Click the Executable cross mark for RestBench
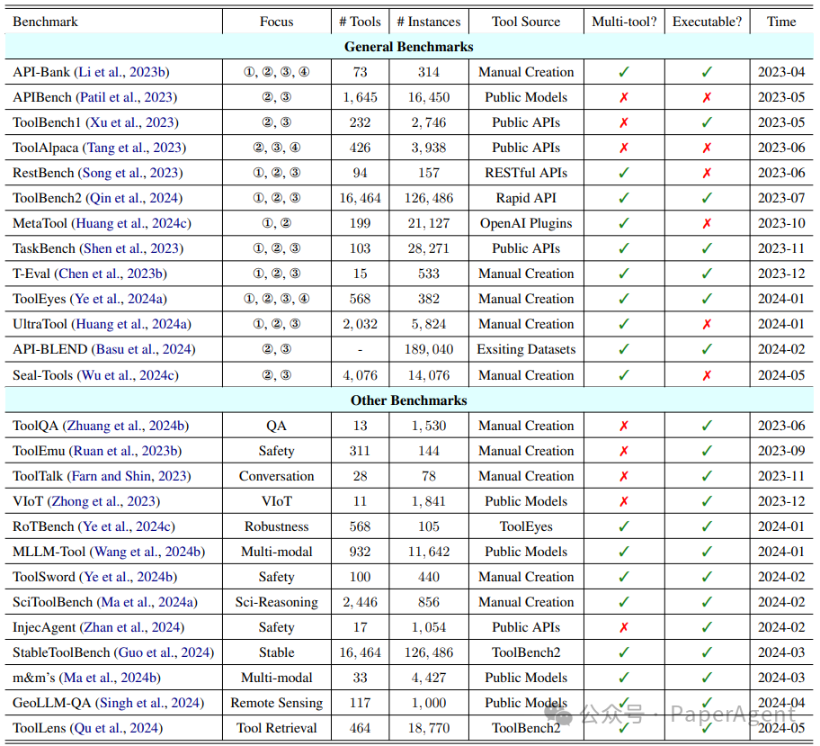The height and width of the screenshot is (746, 820). tap(707, 173)
